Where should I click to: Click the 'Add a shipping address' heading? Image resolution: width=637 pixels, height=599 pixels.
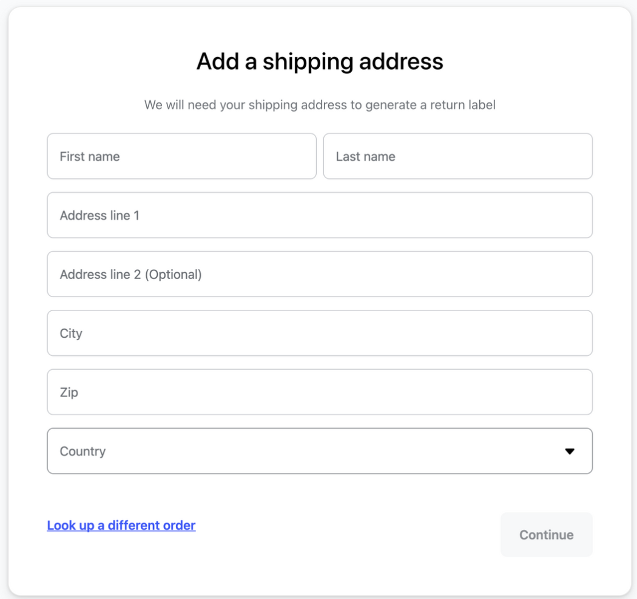[x=318, y=61]
